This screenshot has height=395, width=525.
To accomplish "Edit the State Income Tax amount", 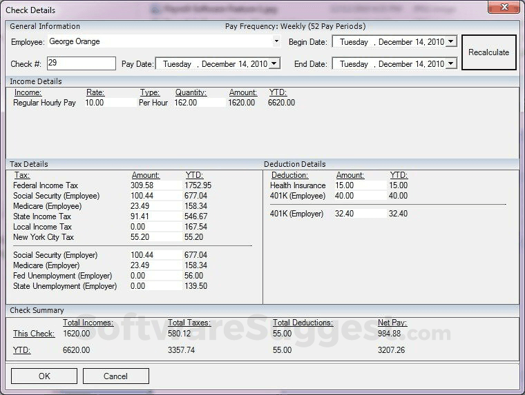I will (154, 216).
